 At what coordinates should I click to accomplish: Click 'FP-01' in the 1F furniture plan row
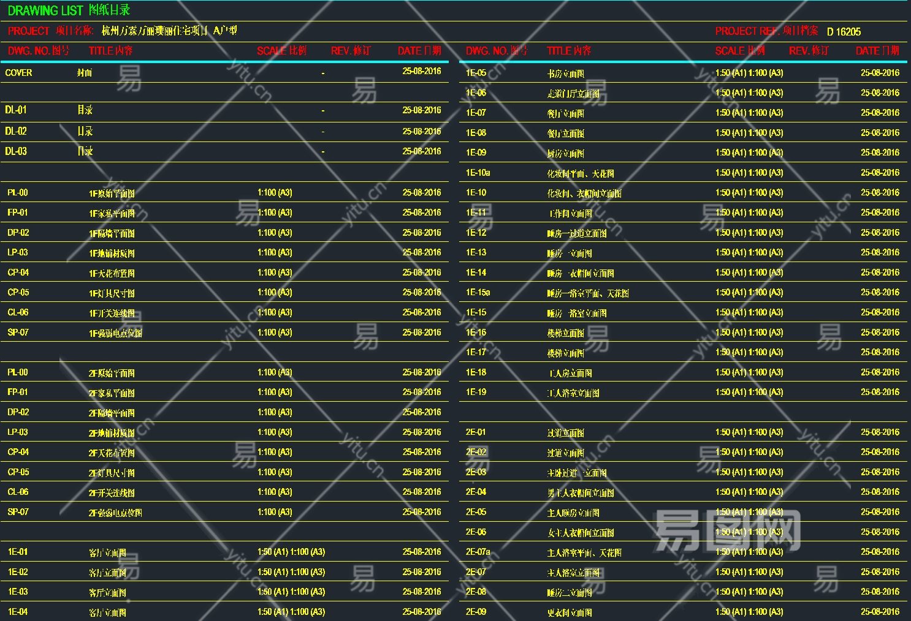pos(18,213)
